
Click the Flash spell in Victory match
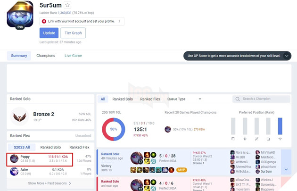tap(147, 161)
